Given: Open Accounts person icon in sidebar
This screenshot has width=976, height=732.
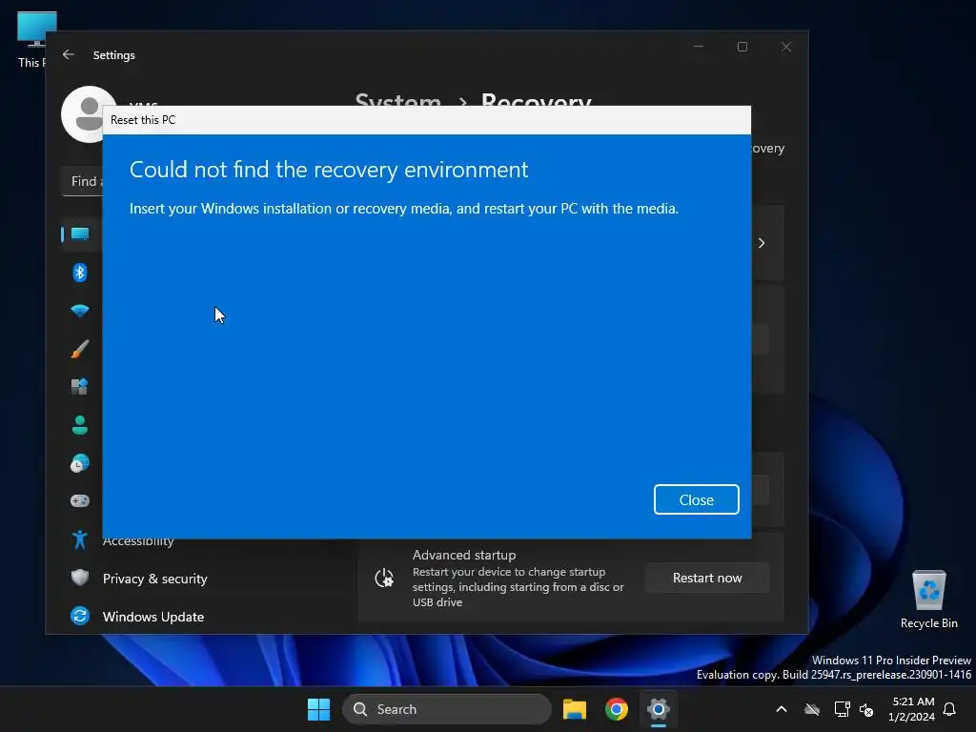Looking at the screenshot, I should tap(80, 425).
